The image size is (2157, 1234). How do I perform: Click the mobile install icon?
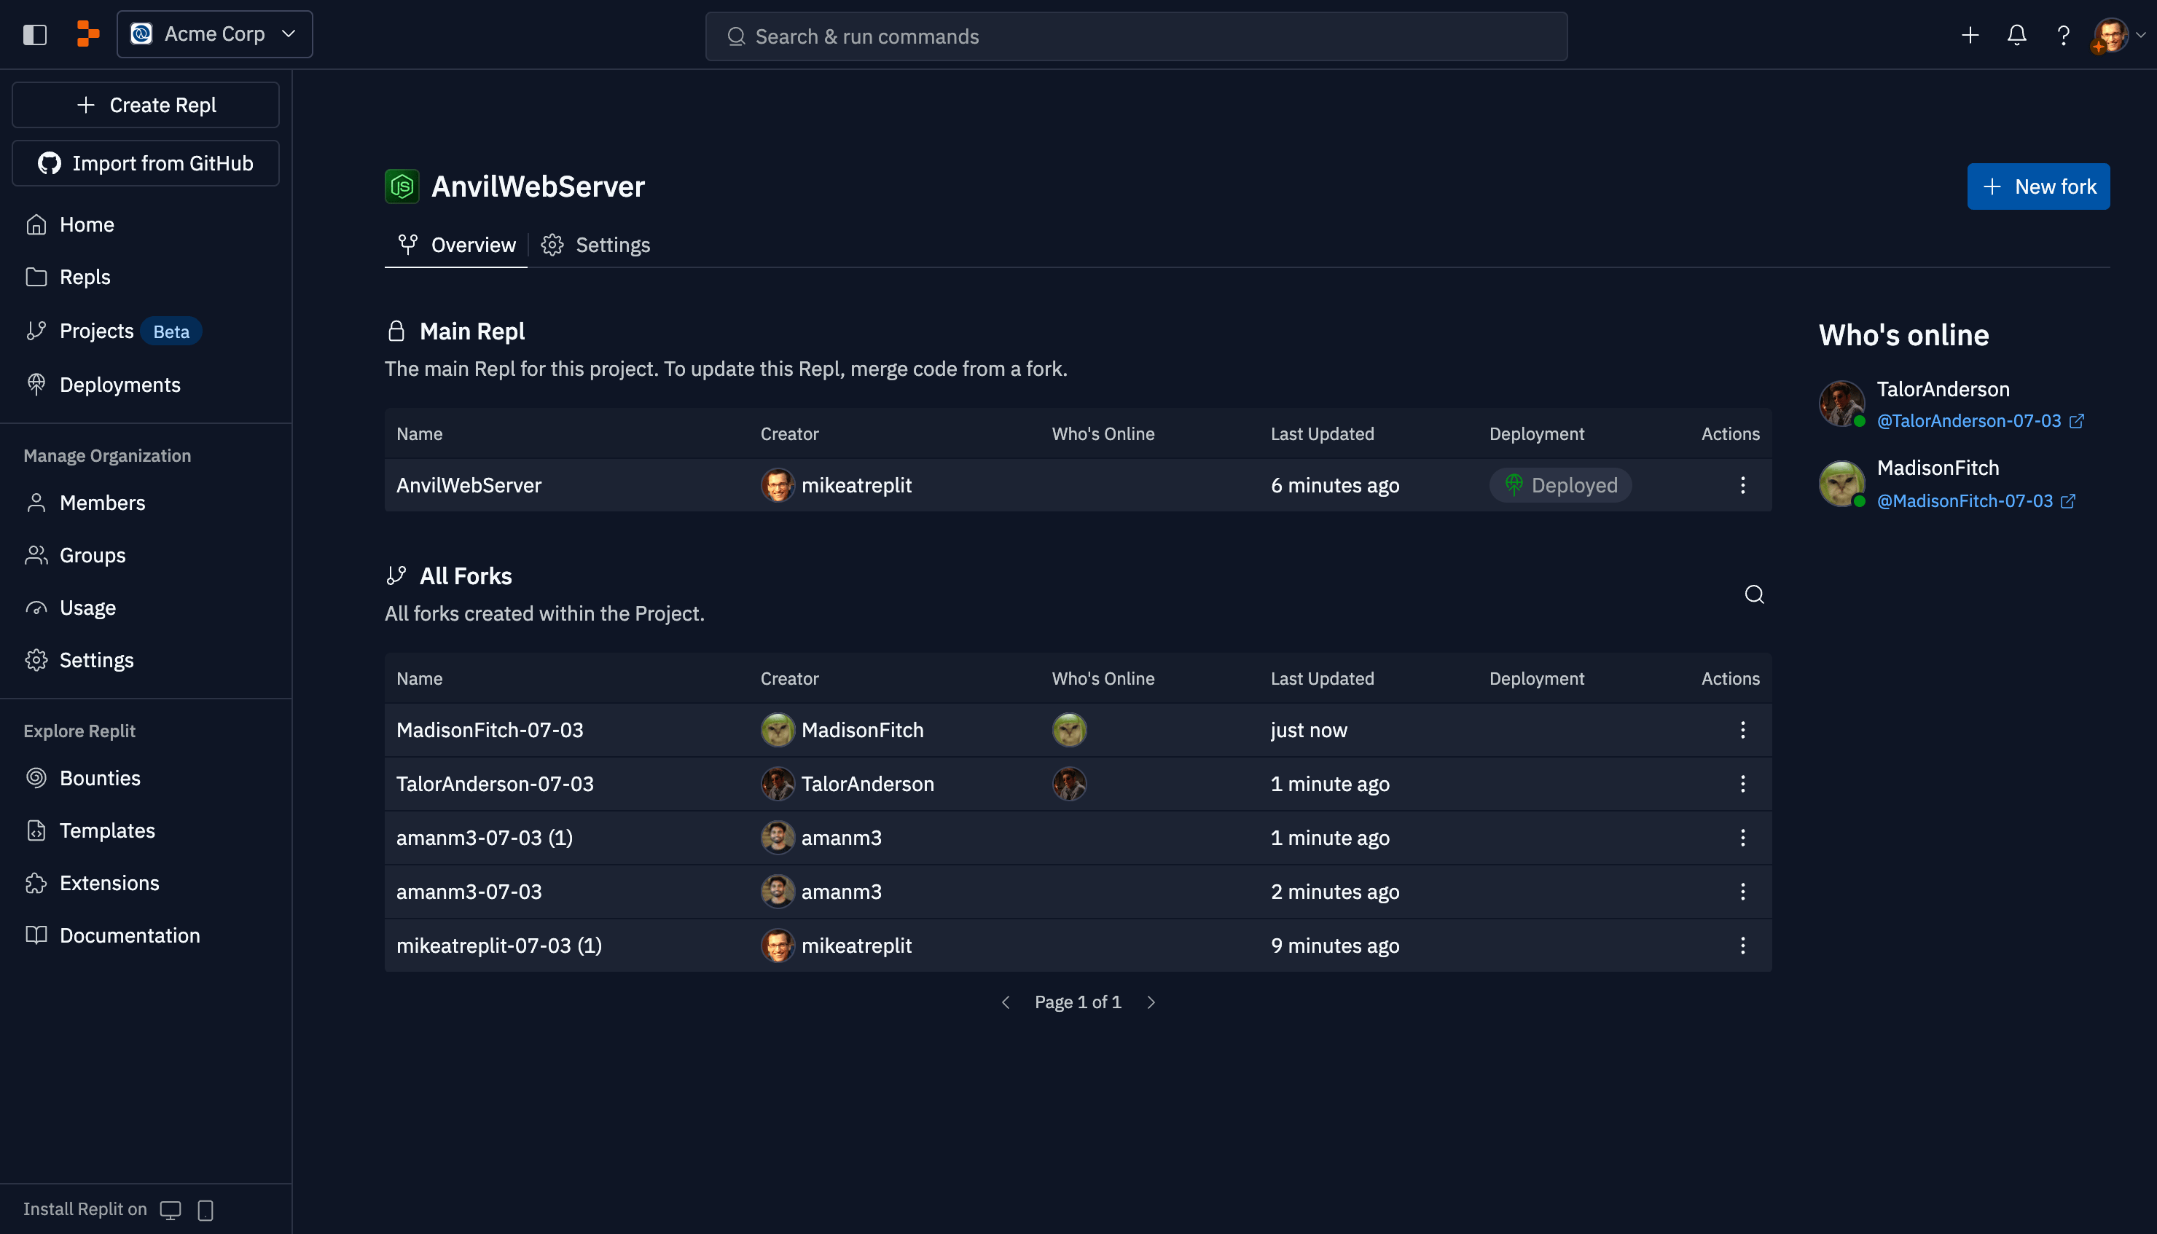[205, 1209]
